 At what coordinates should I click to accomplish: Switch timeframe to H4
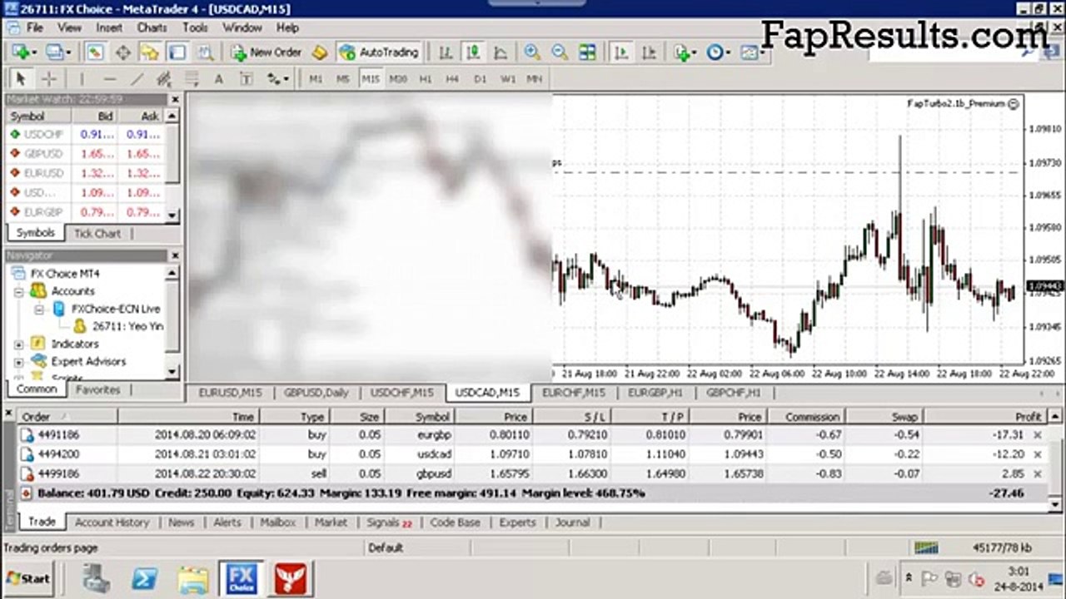(452, 79)
